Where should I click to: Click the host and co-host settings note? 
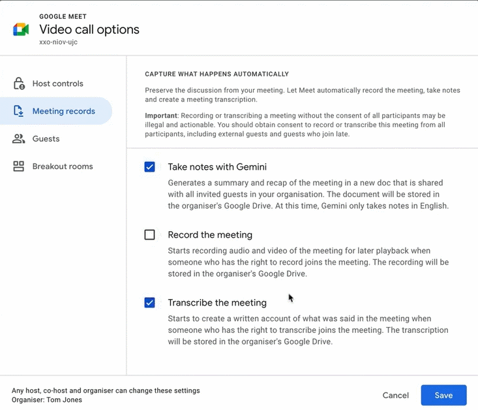[106, 390]
